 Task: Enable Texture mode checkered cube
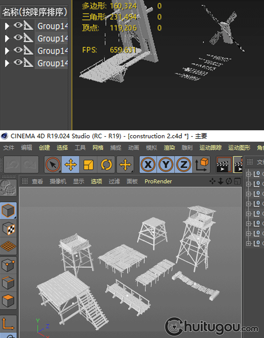point(8,229)
